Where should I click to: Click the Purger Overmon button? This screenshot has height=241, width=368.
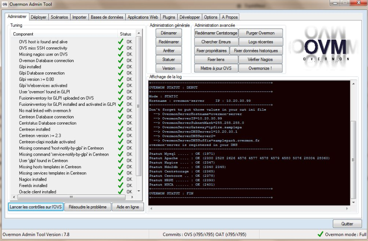point(261,33)
